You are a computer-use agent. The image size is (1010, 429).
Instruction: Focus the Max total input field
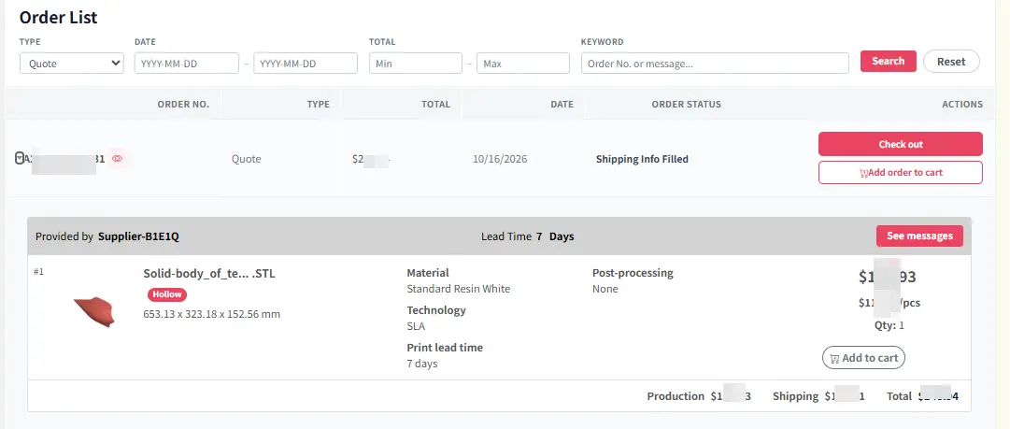[x=523, y=64]
